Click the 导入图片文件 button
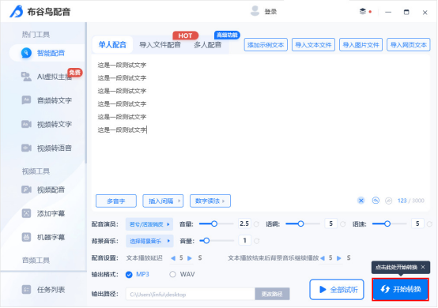The height and width of the screenshot is (308, 438). pos(361,45)
